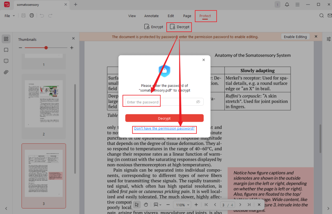Viewport: 332px width, 214px height.
Task: Open the permission password help link
Action: click(x=164, y=129)
